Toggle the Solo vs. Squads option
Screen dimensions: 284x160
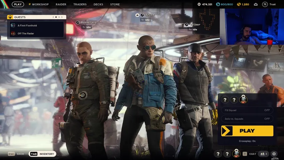tap(247, 119)
